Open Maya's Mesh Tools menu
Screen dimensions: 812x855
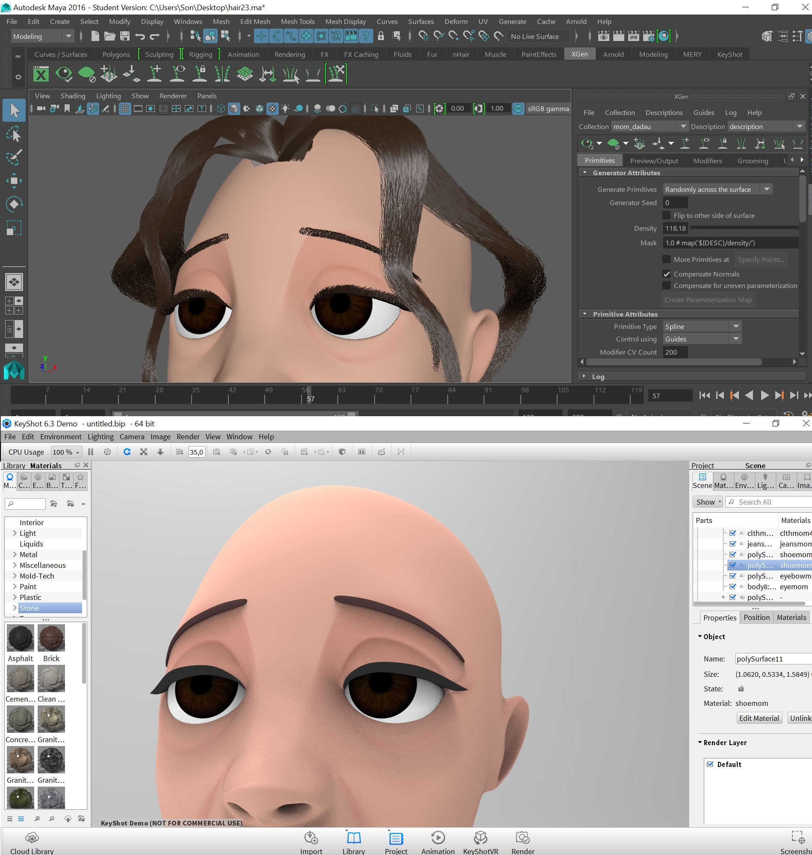pos(298,21)
